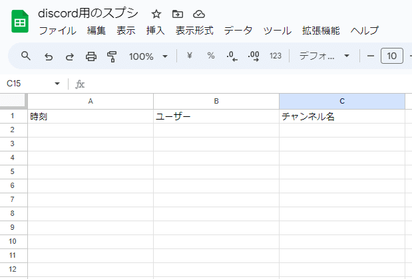412x279 pixels.
Task: Select row 5 header
Action: (x=13, y=172)
